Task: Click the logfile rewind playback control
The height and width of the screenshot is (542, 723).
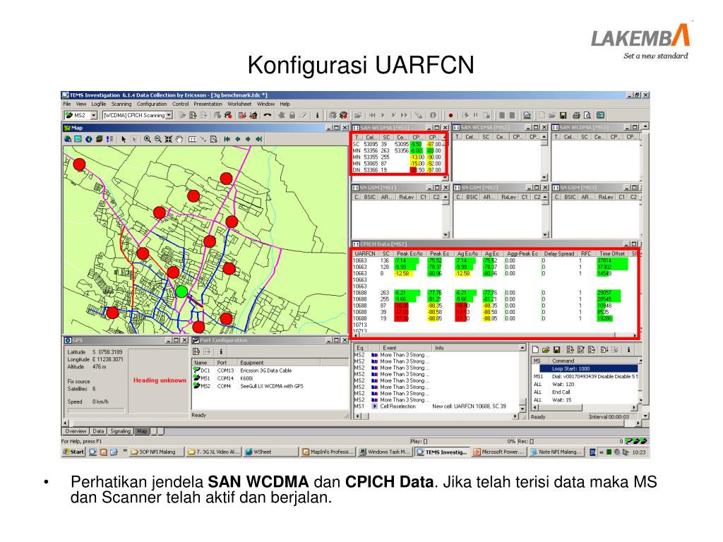Action: coord(372,115)
